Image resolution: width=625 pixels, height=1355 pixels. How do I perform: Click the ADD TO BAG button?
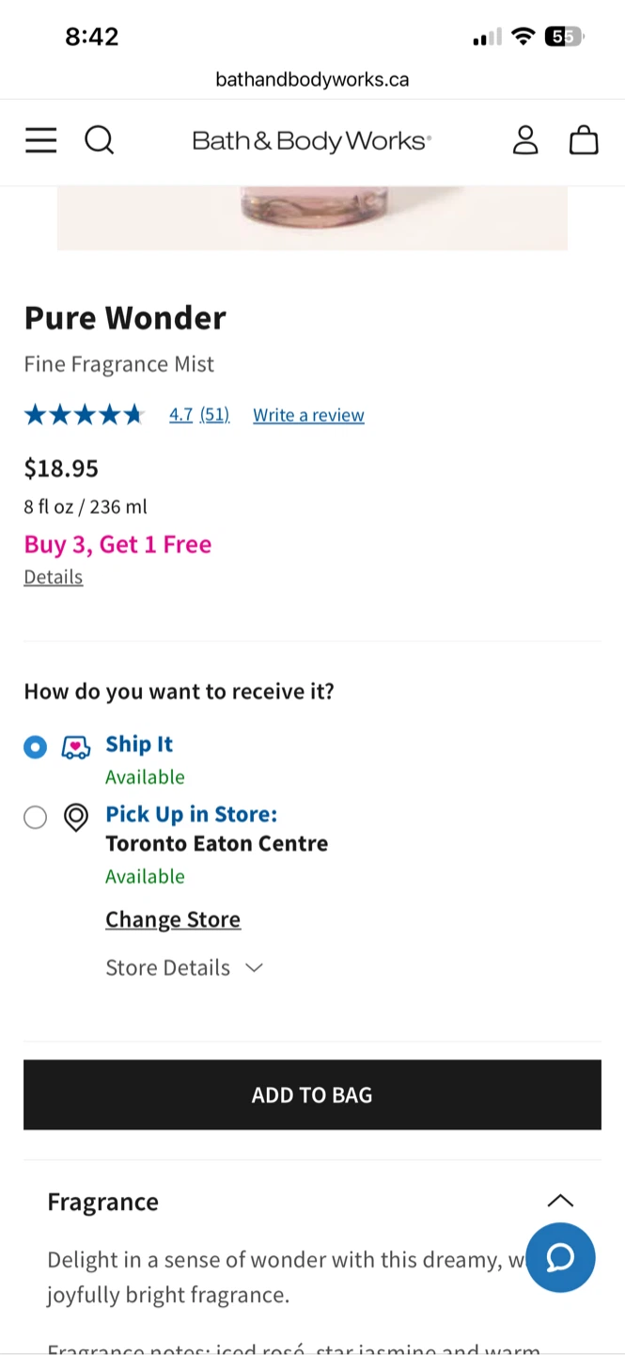tap(312, 1094)
